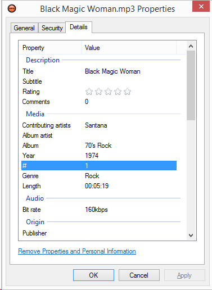The image size is (212, 290).
Task: Click the Genre value Rock
Action: coord(92,176)
